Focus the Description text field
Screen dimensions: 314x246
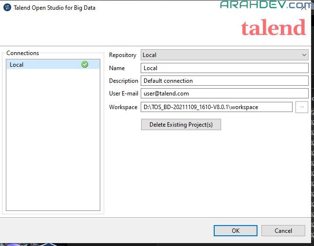pos(224,81)
